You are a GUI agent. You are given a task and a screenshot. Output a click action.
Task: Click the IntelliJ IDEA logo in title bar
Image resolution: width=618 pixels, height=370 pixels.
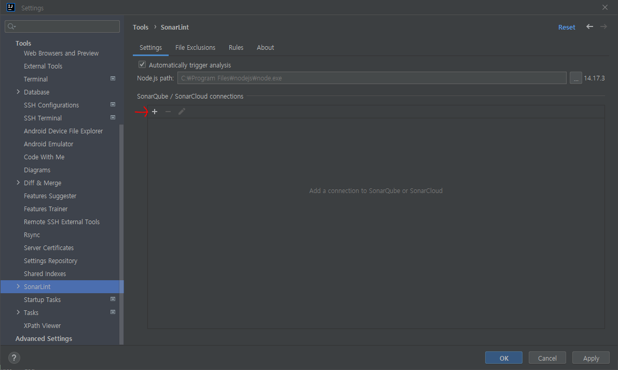click(11, 7)
